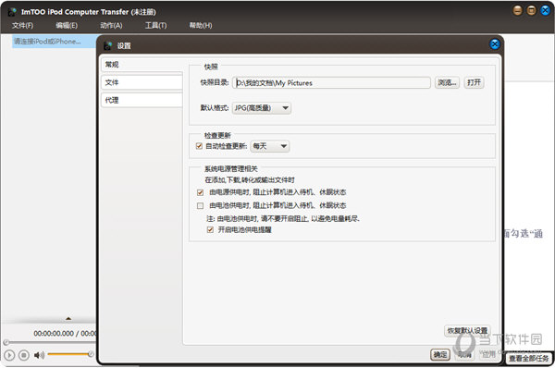Switch to 常规 settings tab

[x=142, y=65]
